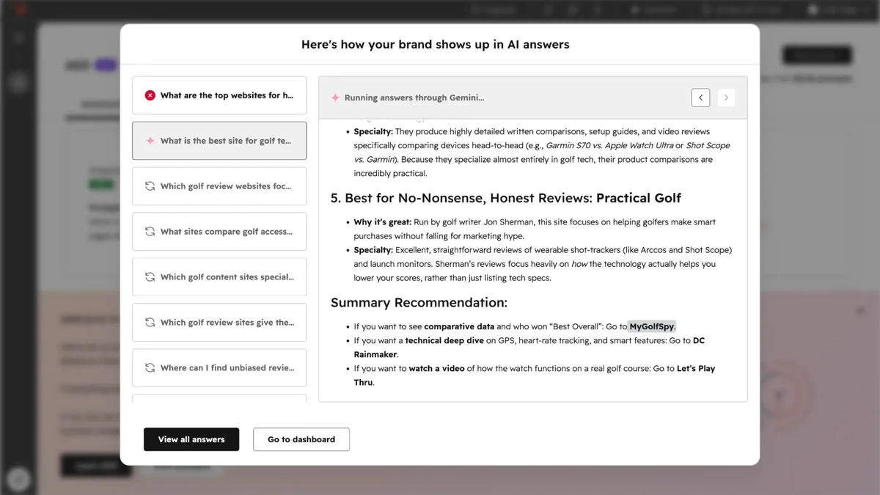The image size is (880, 495).
Task: Select "What is the best site for golf te..." prompt
Action: point(219,141)
